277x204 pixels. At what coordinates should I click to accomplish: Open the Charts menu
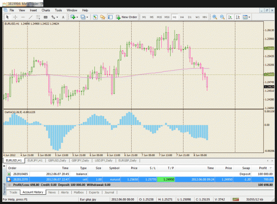(x=46, y=10)
